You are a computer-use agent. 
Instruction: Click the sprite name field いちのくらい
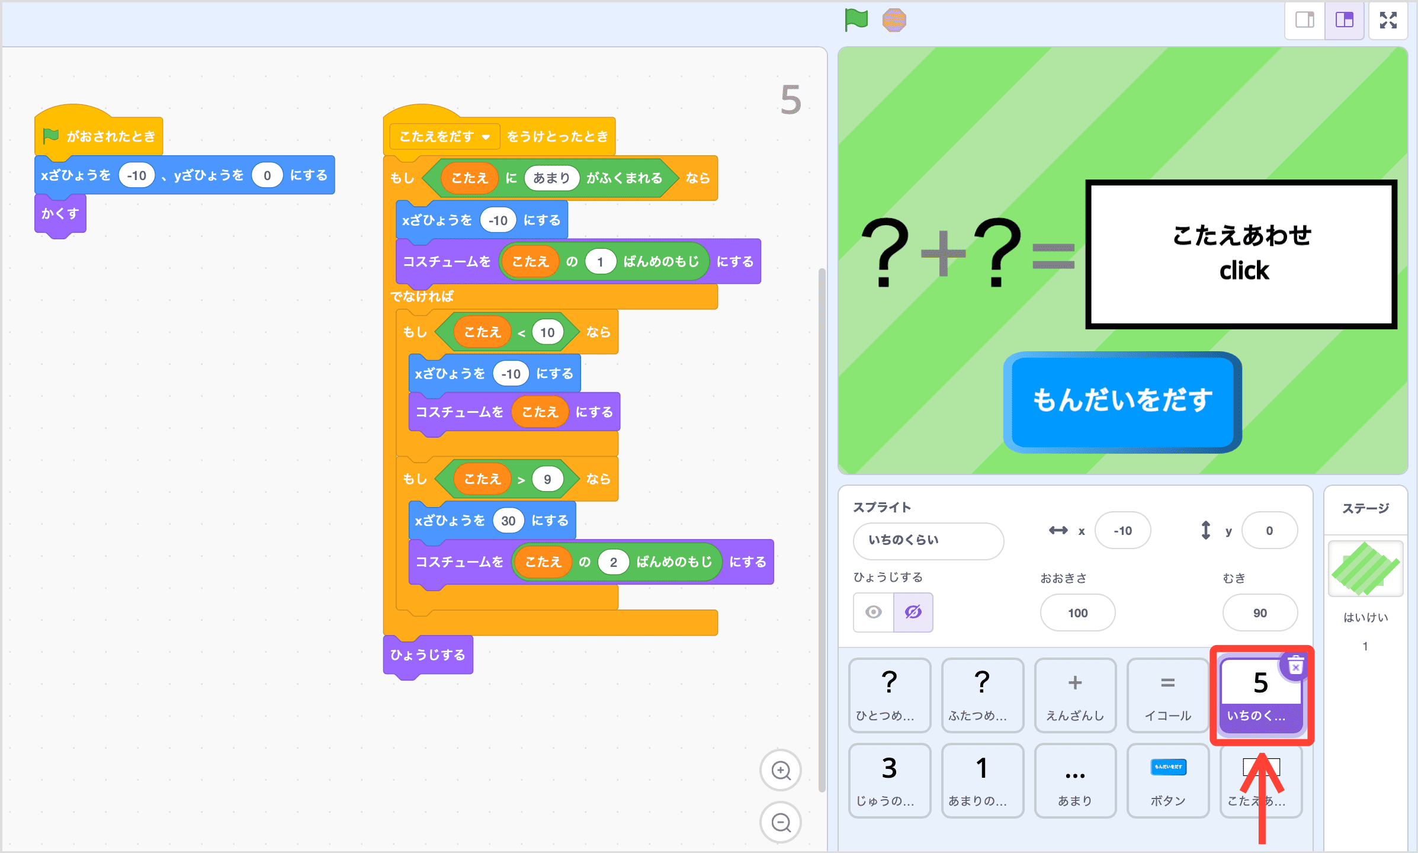click(x=928, y=541)
